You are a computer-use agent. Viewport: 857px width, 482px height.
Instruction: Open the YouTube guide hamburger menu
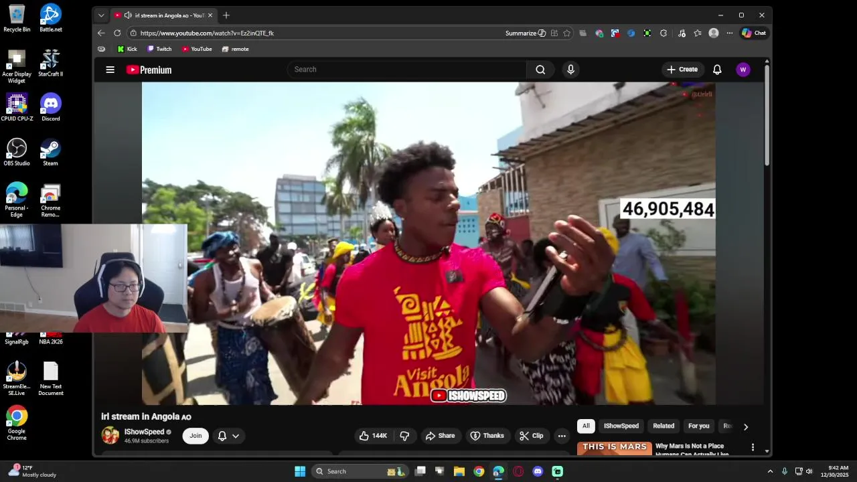pos(110,70)
